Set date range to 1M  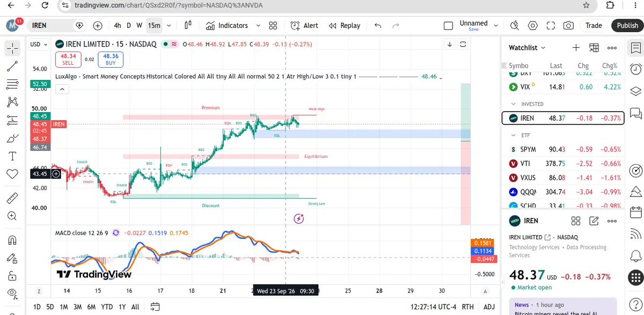pyautogui.click(x=63, y=306)
